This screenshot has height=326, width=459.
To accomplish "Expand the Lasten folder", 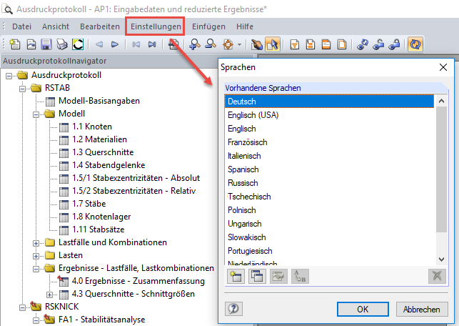I will (36, 256).
